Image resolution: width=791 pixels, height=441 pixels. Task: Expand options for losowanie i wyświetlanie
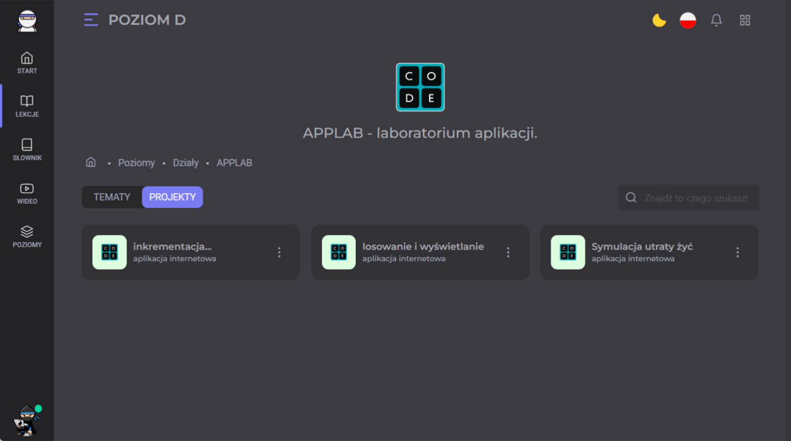click(x=508, y=252)
